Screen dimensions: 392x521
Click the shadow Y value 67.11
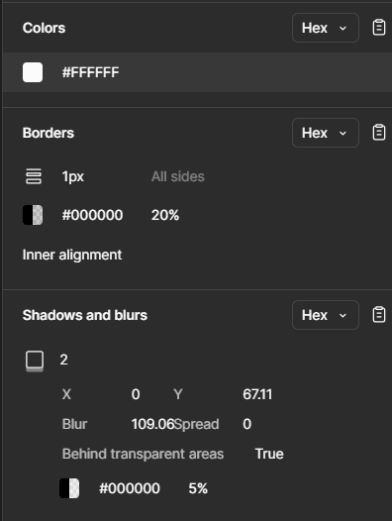point(257,394)
